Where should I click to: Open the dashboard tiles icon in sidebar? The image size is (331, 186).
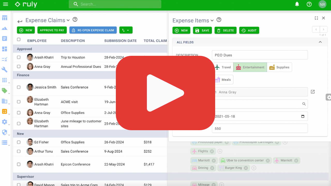tap(5, 49)
